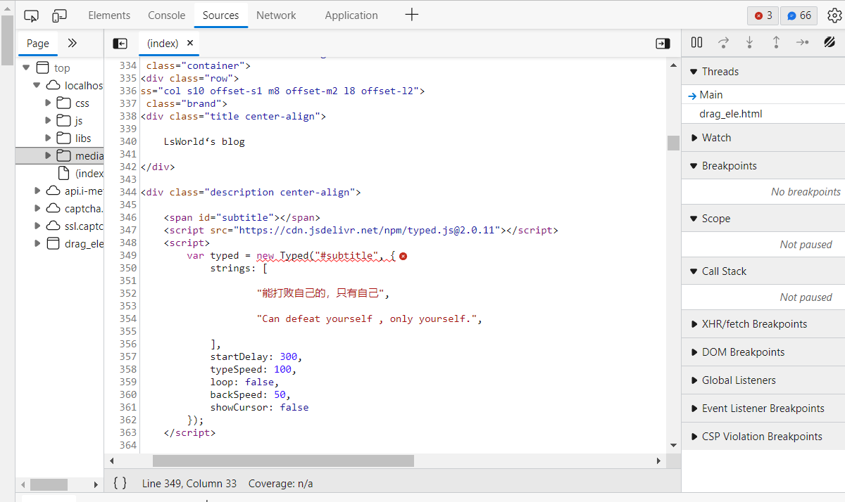Click the editor scroll-right arrow
Image resolution: width=845 pixels, height=502 pixels.
[659, 461]
